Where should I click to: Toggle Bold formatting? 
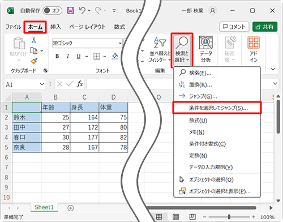point(57,56)
